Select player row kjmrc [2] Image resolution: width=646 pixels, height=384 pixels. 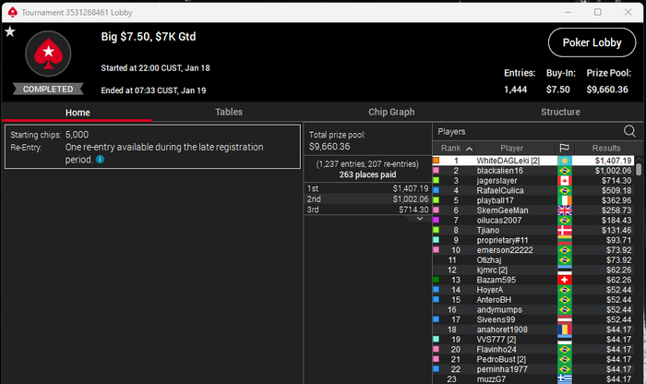coord(533,270)
